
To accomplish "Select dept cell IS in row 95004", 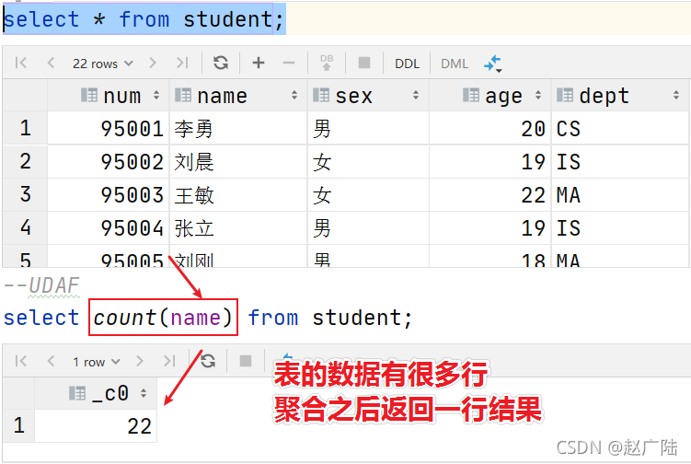I will tap(619, 227).
